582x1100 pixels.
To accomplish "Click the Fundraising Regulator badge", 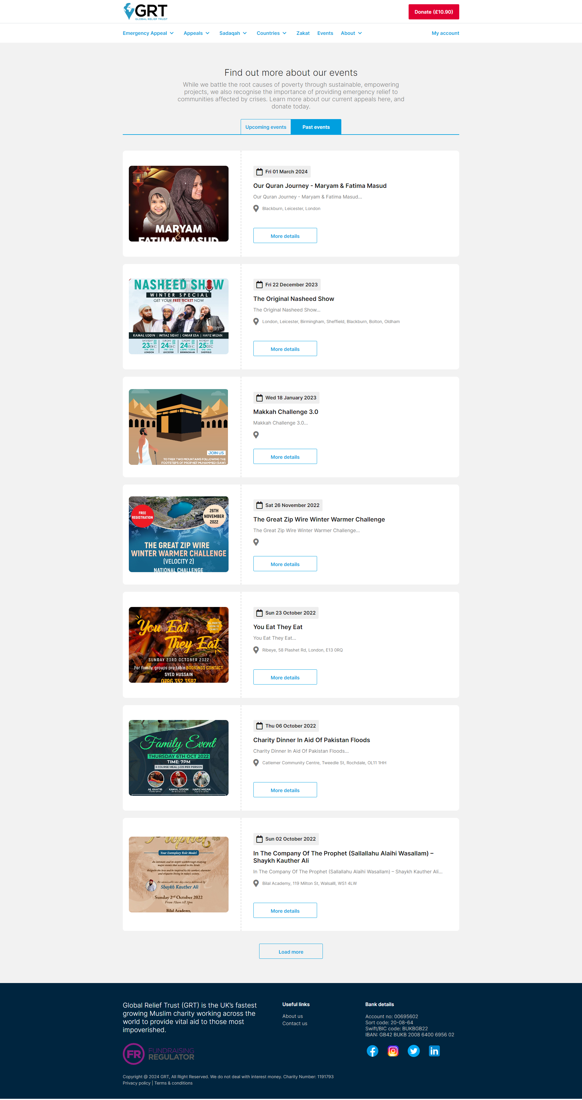I will 159,1054.
